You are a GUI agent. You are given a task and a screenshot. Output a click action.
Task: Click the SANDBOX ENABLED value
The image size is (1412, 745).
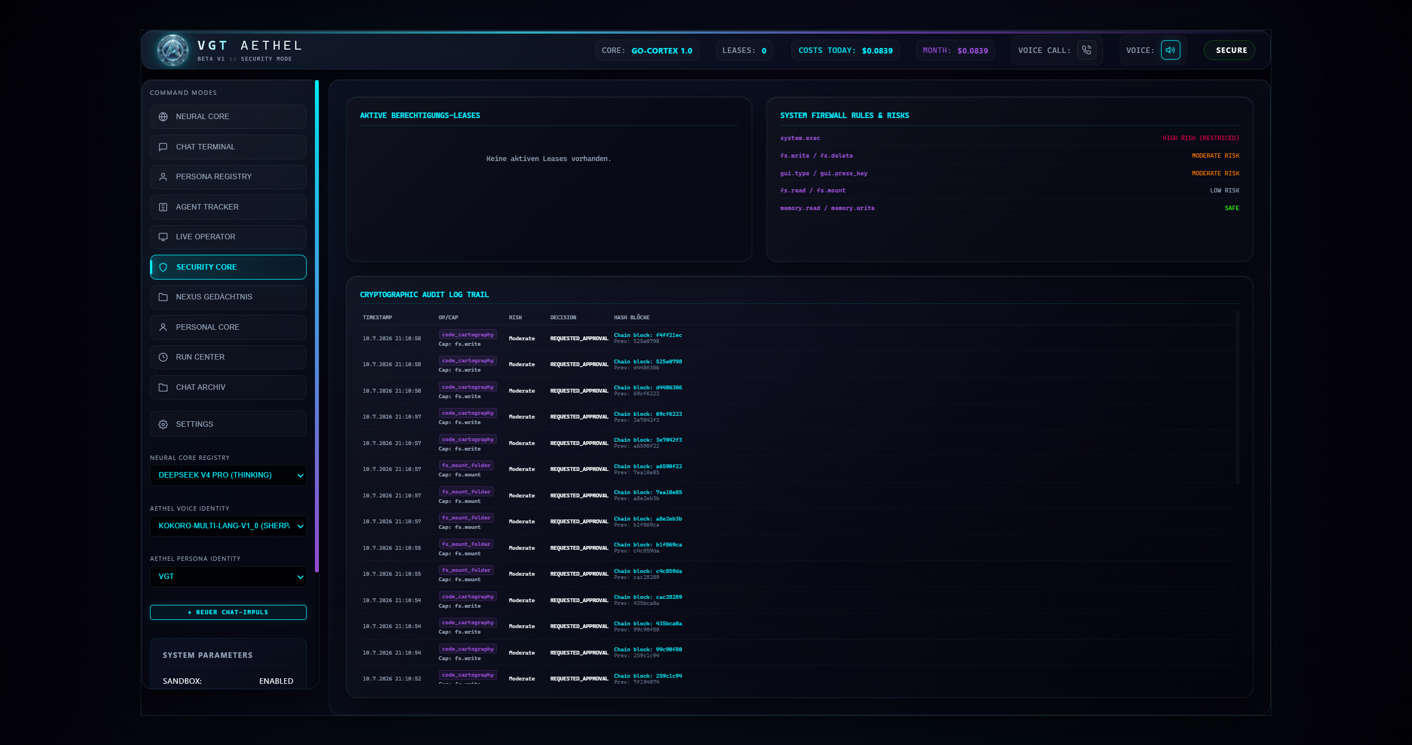276,682
